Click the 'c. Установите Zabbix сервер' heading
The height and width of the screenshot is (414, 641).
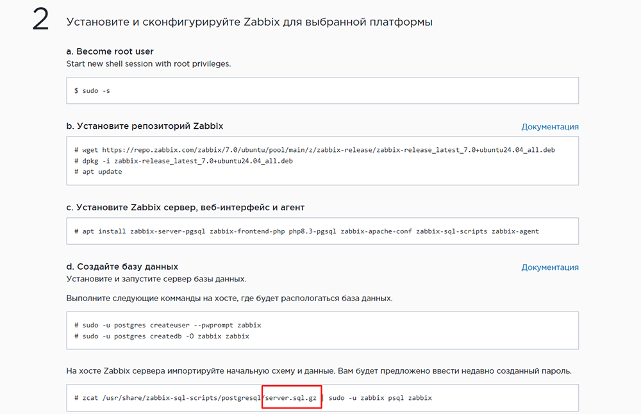tap(185, 207)
